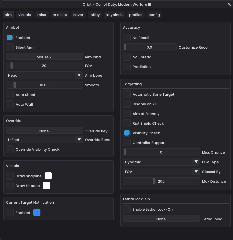
Task: Click the Customize Recoil slider
Action: 150,47
